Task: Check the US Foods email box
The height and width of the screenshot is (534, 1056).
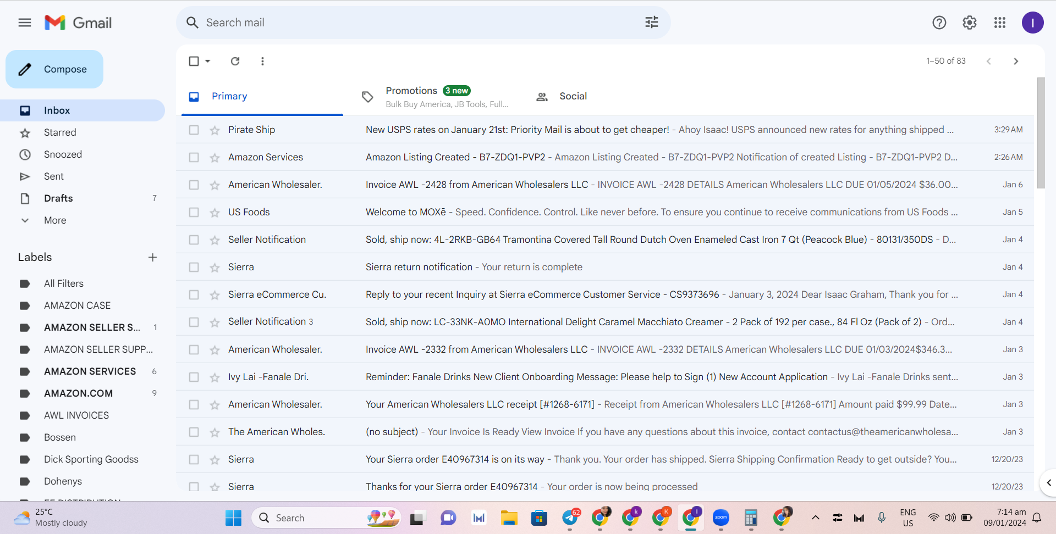Action: (x=194, y=212)
